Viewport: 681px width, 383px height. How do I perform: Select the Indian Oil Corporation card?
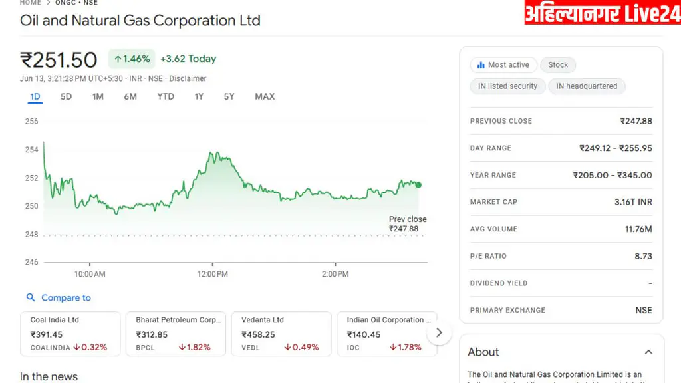point(386,333)
